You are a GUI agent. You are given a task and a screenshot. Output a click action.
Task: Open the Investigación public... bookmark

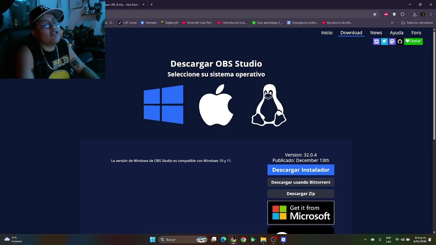click(302, 23)
